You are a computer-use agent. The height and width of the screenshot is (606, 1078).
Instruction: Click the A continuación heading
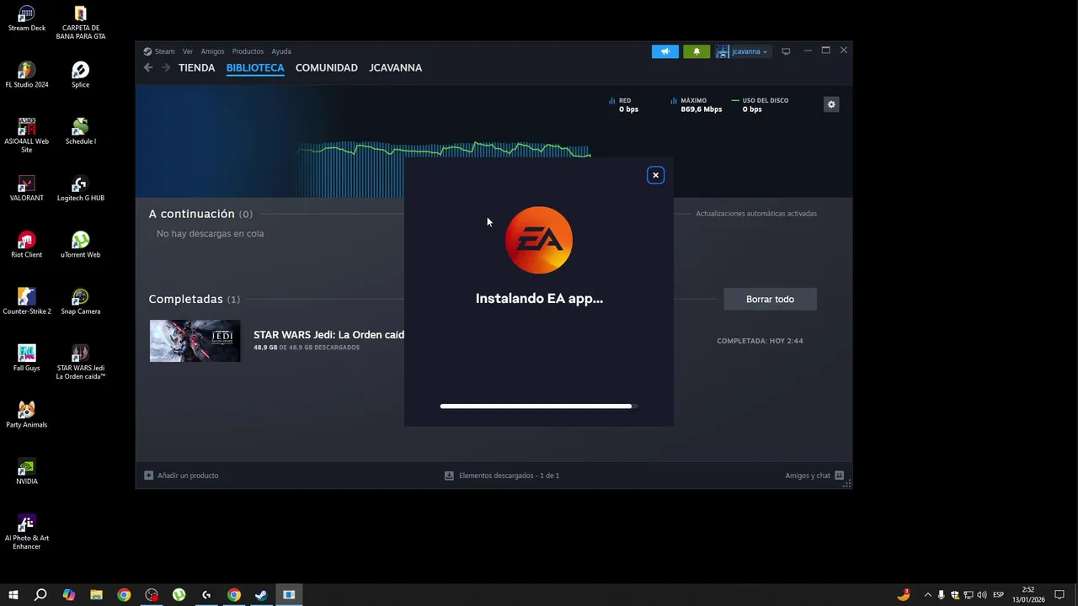click(191, 214)
